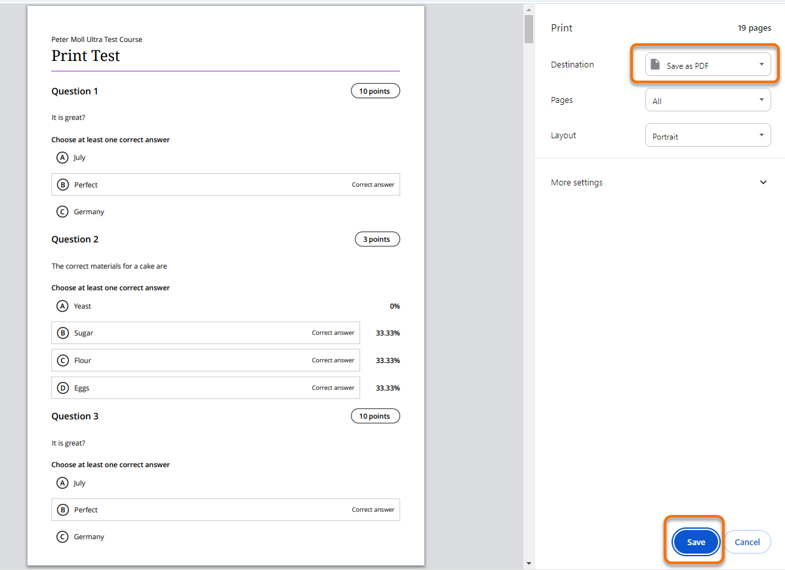Click the preview scrollbar thumb

tap(529, 28)
